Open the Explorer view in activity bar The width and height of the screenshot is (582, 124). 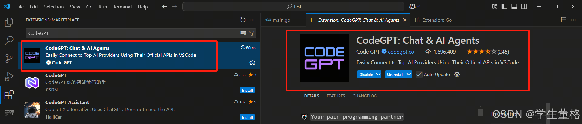9,22
